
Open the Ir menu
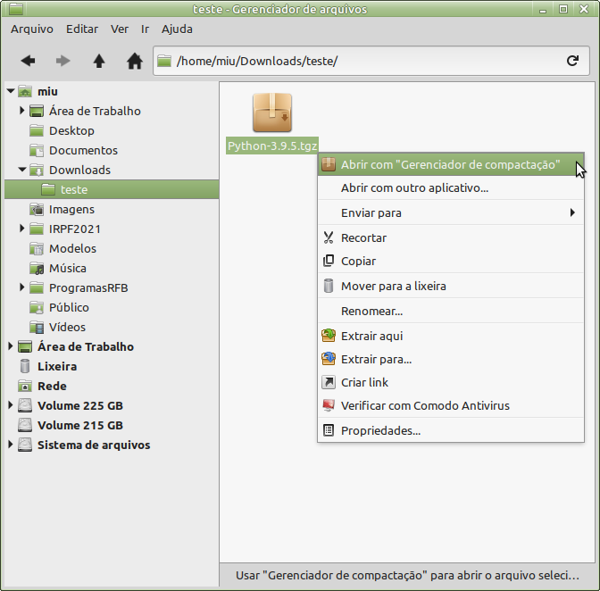click(145, 29)
